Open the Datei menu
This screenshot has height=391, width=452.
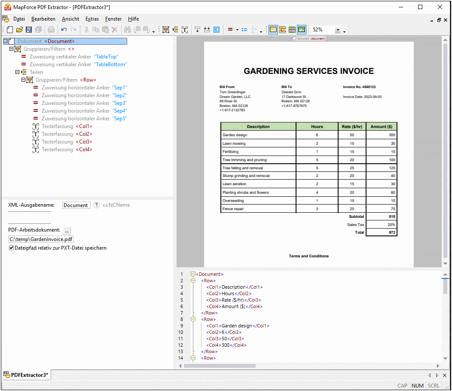(19, 19)
